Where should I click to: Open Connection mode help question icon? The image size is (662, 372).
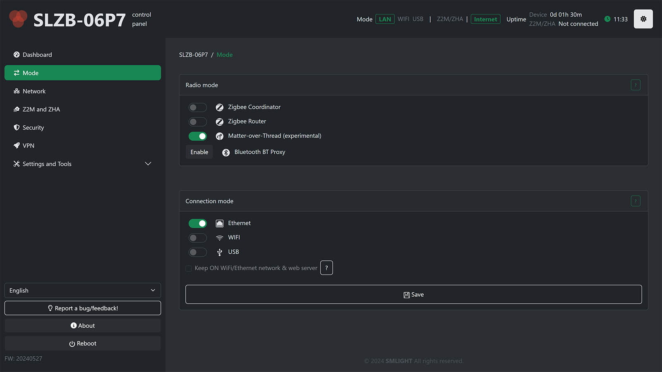pyautogui.click(x=635, y=201)
